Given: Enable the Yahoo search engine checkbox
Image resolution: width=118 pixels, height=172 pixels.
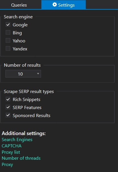Looking at the screenshot, I should tap(8, 40).
